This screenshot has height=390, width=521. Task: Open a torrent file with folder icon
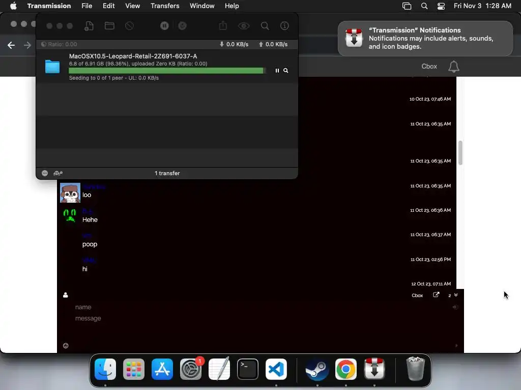[109, 26]
